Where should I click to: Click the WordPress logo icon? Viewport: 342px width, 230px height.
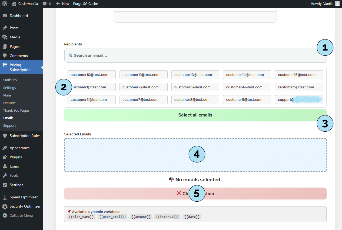(x=5, y=4)
